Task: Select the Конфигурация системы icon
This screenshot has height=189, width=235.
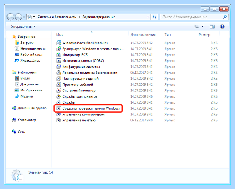Action: click(59, 67)
